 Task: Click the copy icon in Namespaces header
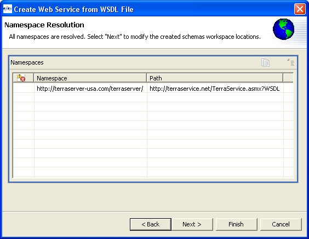tap(265, 63)
